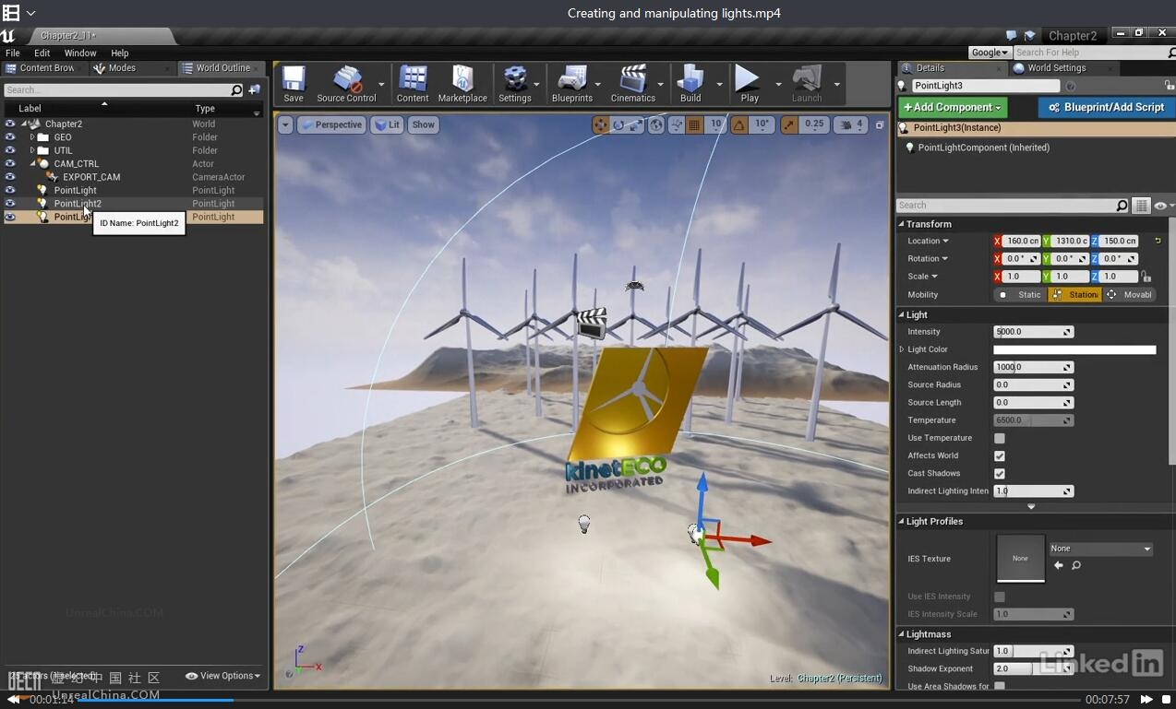Switch to the World Settings tab
This screenshot has width=1176, height=709.
pos(1056,68)
